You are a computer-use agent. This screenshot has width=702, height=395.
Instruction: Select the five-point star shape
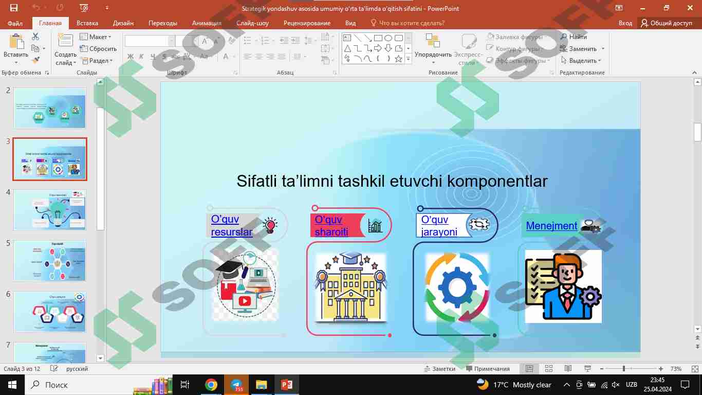[x=399, y=59]
